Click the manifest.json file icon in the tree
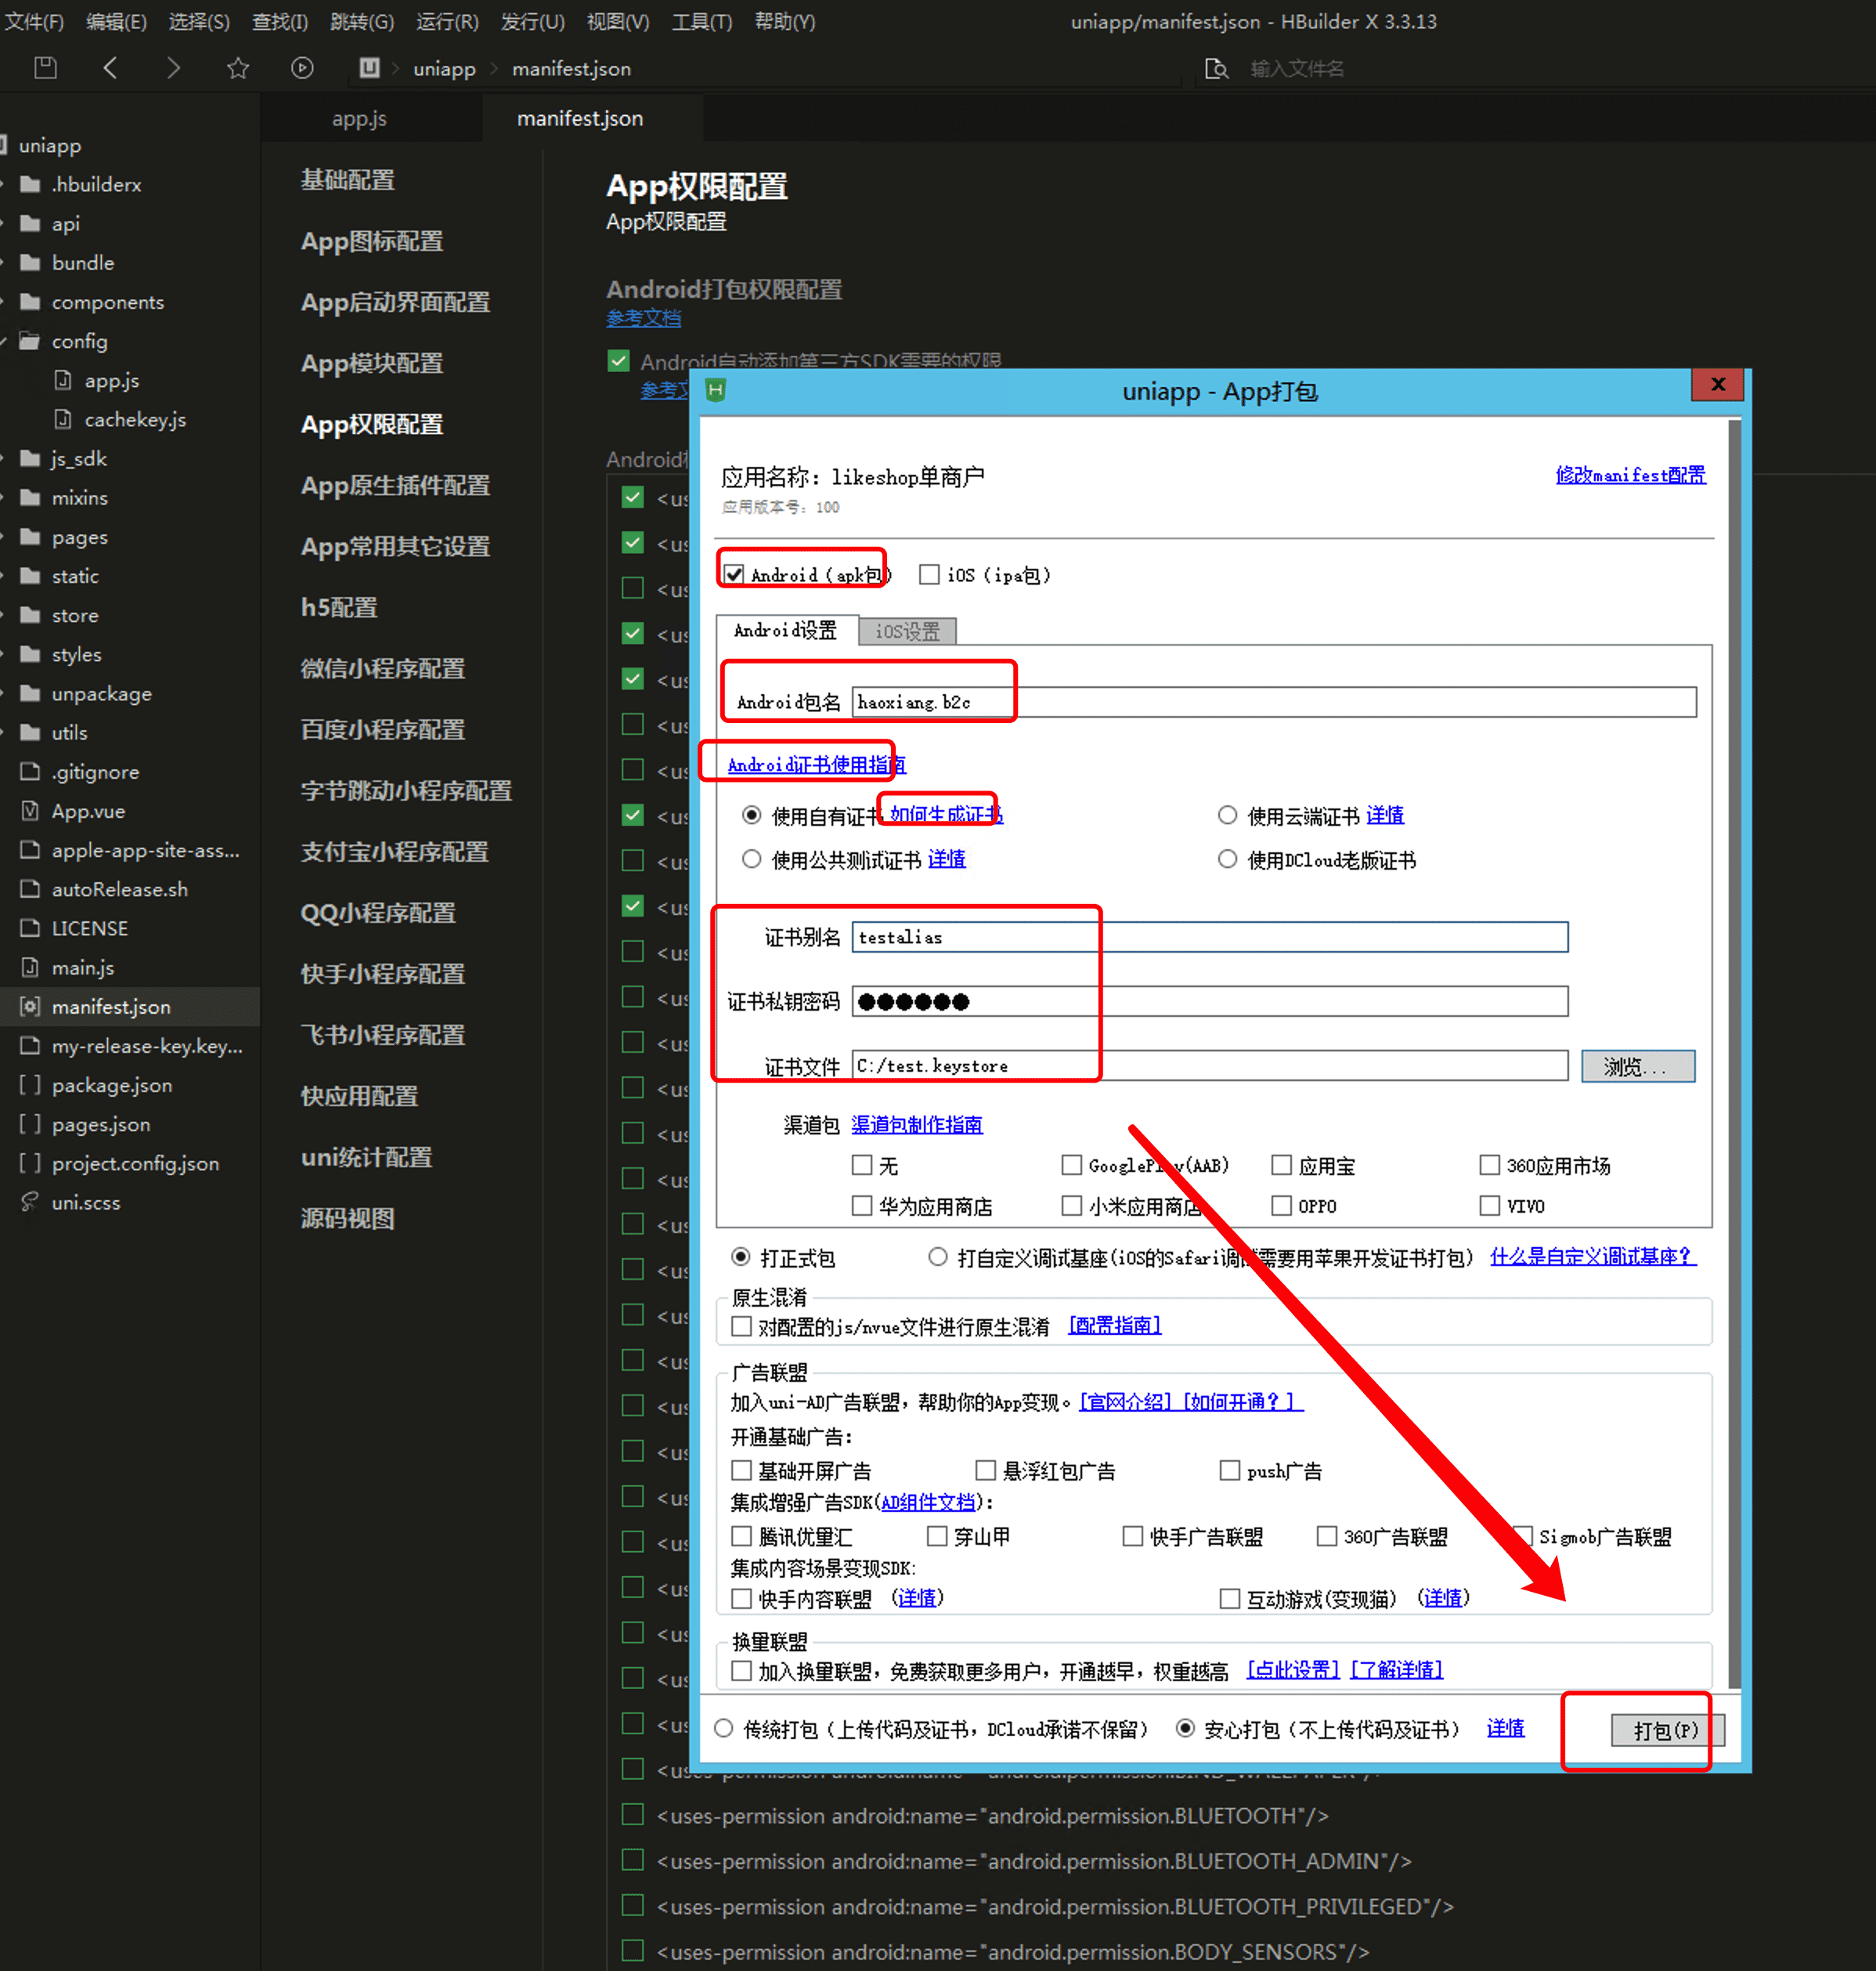1876x1971 pixels. click(31, 1007)
